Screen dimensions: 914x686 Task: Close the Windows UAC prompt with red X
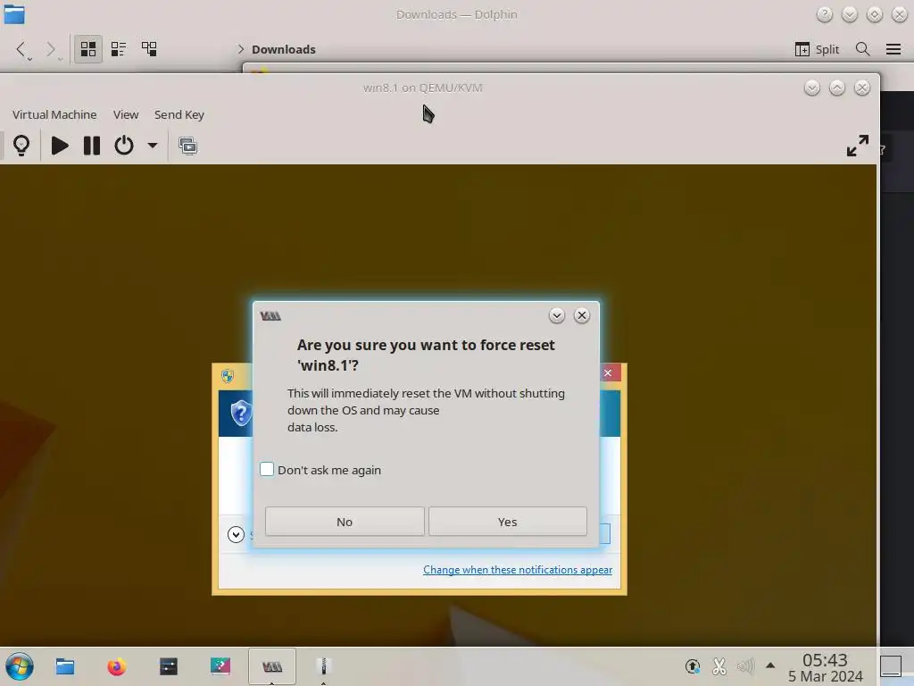pyautogui.click(x=608, y=372)
